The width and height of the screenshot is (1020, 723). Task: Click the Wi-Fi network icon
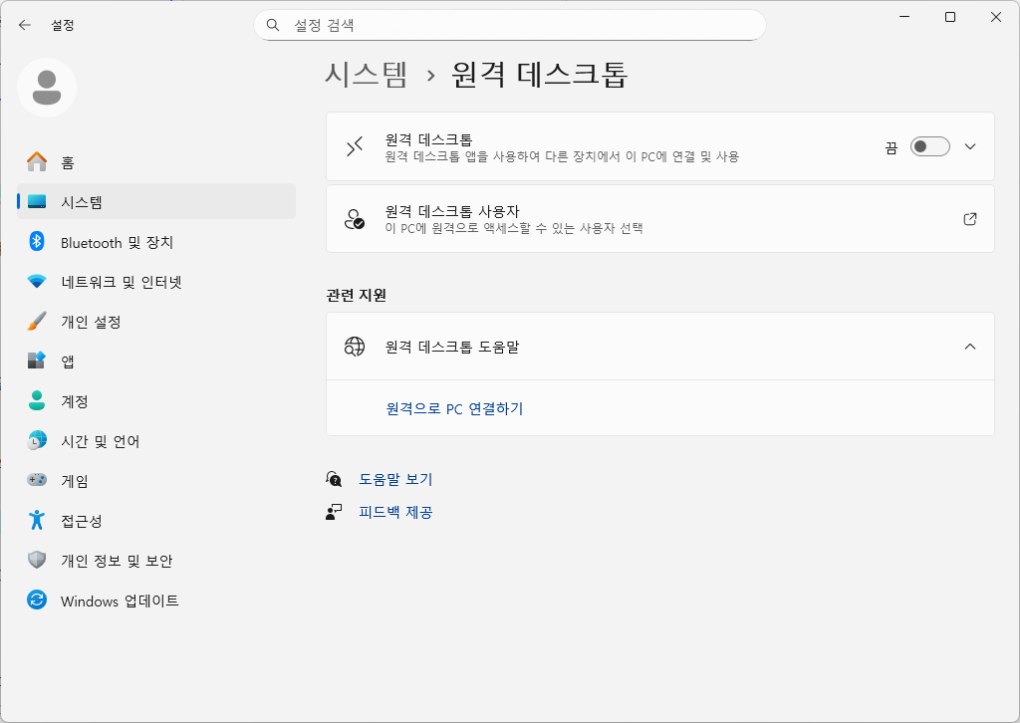click(x=37, y=282)
